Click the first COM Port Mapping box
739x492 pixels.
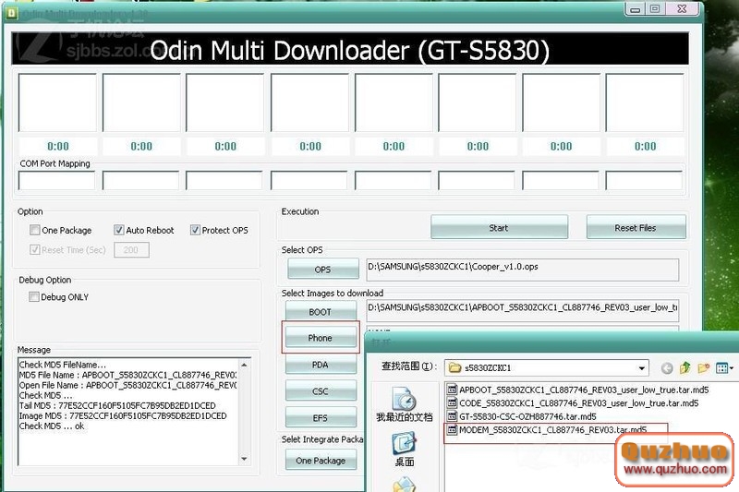56,181
